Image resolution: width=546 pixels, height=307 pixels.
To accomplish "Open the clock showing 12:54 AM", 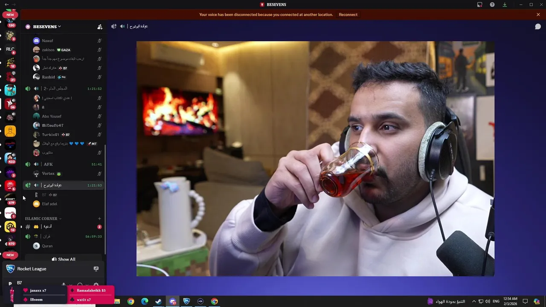I will pos(511,301).
